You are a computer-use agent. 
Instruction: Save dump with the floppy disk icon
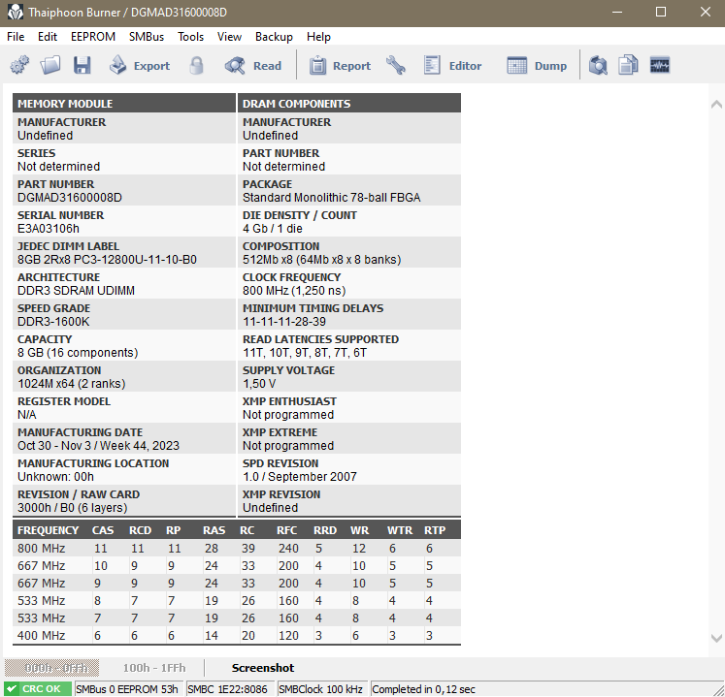pyautogui.click(x=82, y=65)
